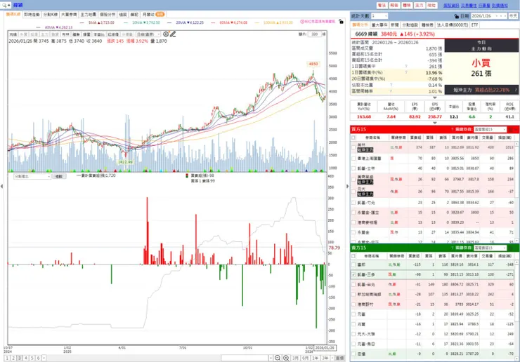
Task: Check the 美商高盛 checkbox
Action: (x=353, y=179)
